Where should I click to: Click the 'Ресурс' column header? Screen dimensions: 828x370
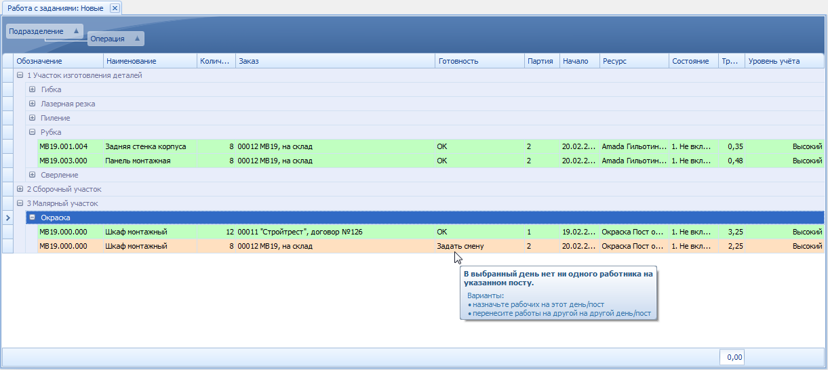pyautogui.click(x=634, y=61)
